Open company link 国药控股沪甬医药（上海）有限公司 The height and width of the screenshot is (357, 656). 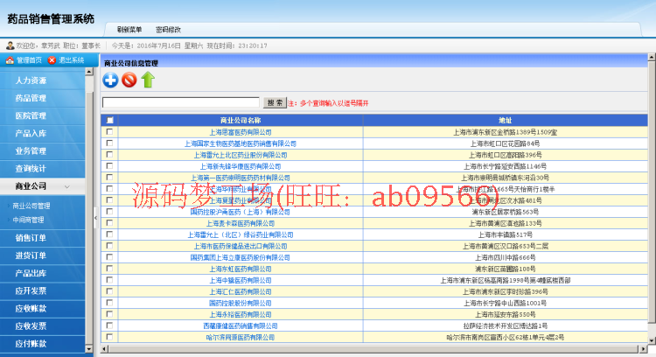click(x=241, y=212)
